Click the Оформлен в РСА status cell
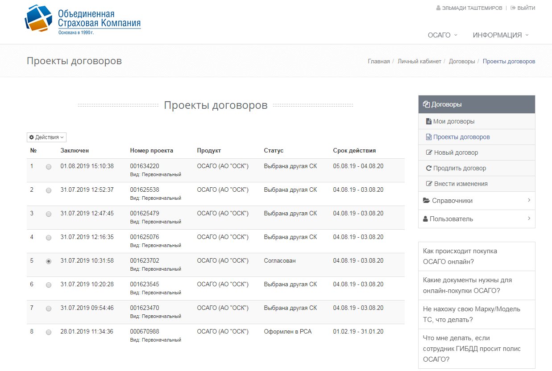 [288, 332]
